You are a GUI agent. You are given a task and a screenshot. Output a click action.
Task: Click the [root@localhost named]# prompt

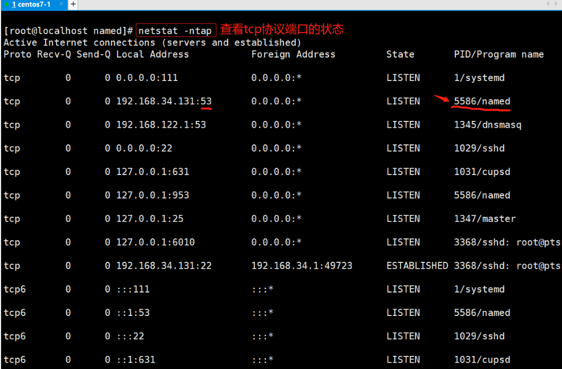point(68,31)
